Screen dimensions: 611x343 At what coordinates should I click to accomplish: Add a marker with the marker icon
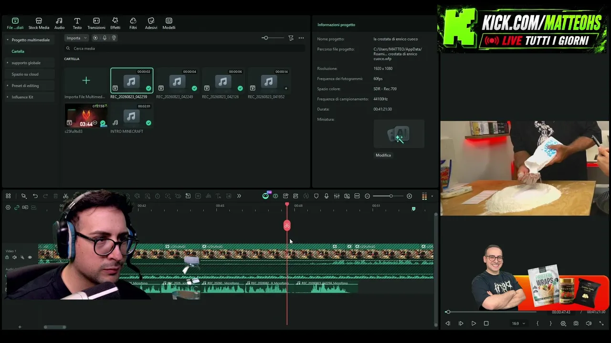316,196
